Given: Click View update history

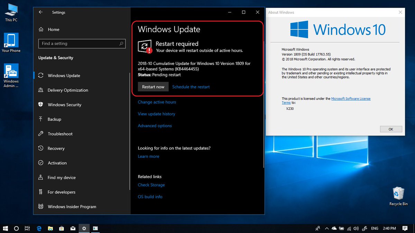Looking at the screenshot, I should (156, 114).
